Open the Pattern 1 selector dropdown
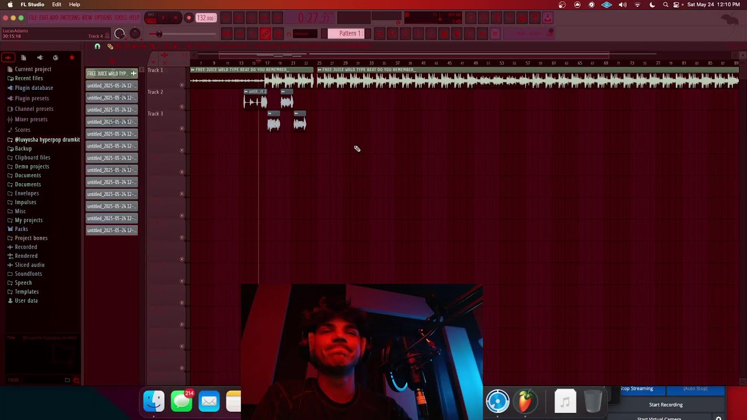 (345, 33)
